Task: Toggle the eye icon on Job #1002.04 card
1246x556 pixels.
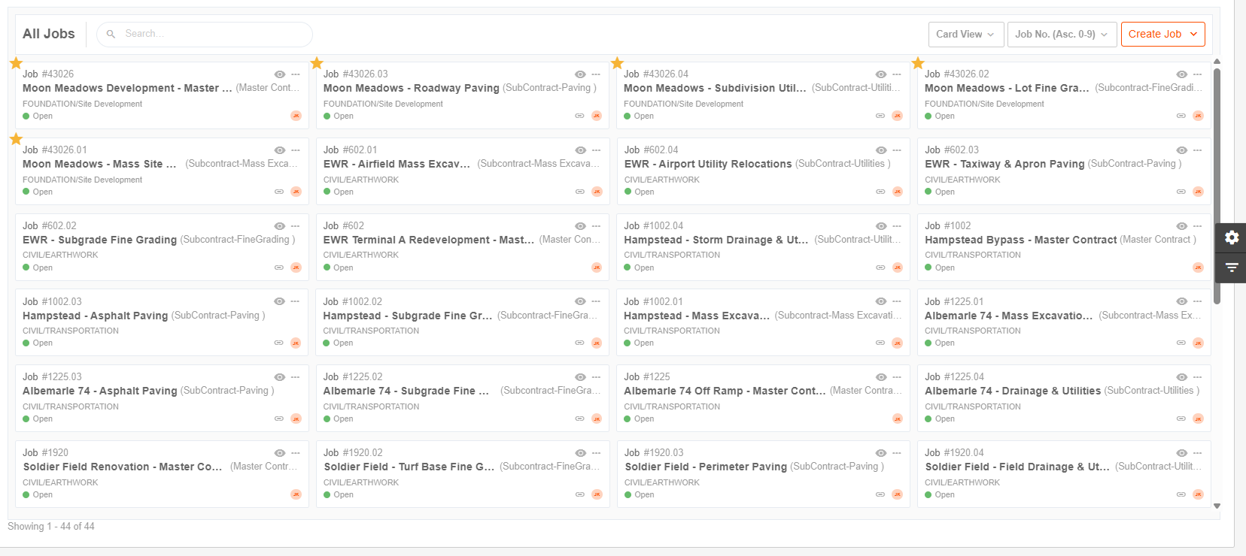Action: pyautogui.click(x=881, y=226)
